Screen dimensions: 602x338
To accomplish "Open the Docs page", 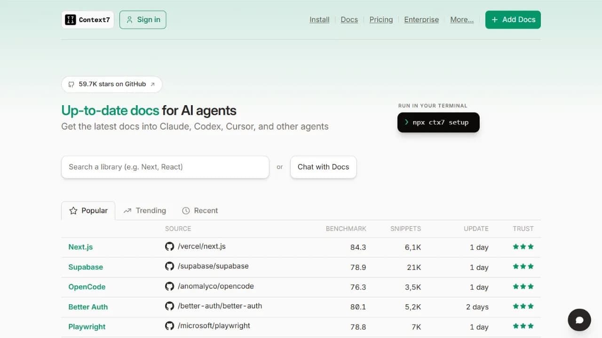I will tap(349, 20).
